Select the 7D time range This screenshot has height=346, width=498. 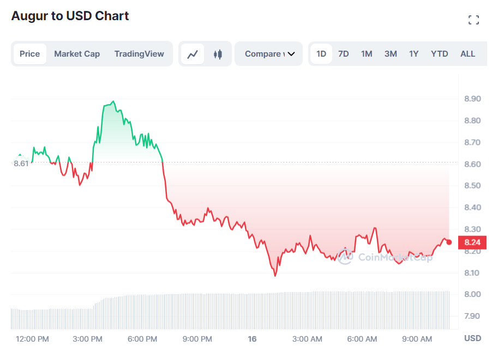tap(343, 53)
